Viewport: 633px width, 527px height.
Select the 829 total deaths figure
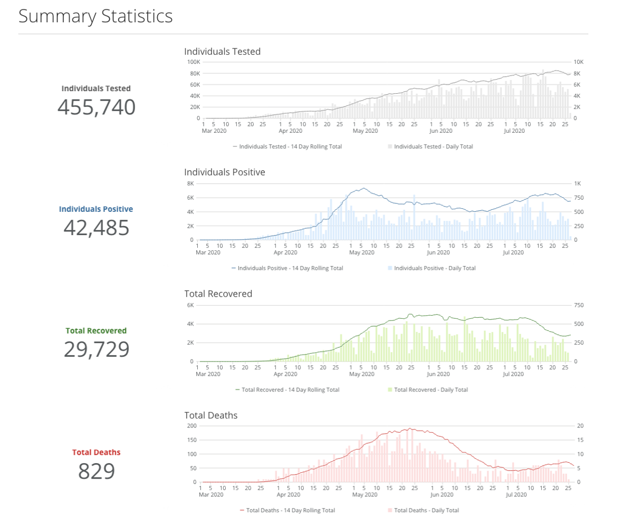96,471
